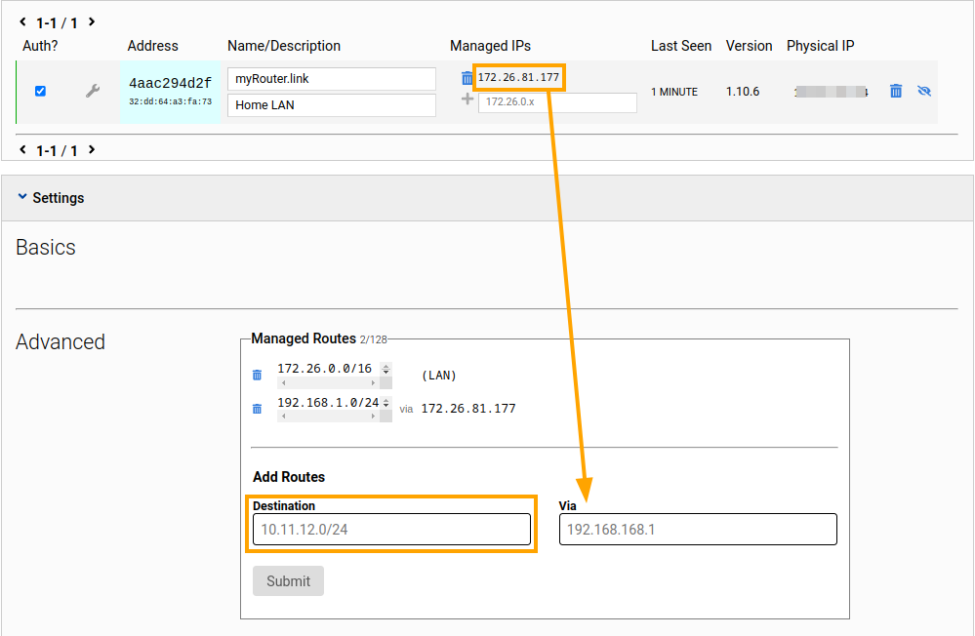Viewport: 975px width, 636px height.
Task: Remove the 192.168.1.0/24 managed route
Action: (258, 410)
